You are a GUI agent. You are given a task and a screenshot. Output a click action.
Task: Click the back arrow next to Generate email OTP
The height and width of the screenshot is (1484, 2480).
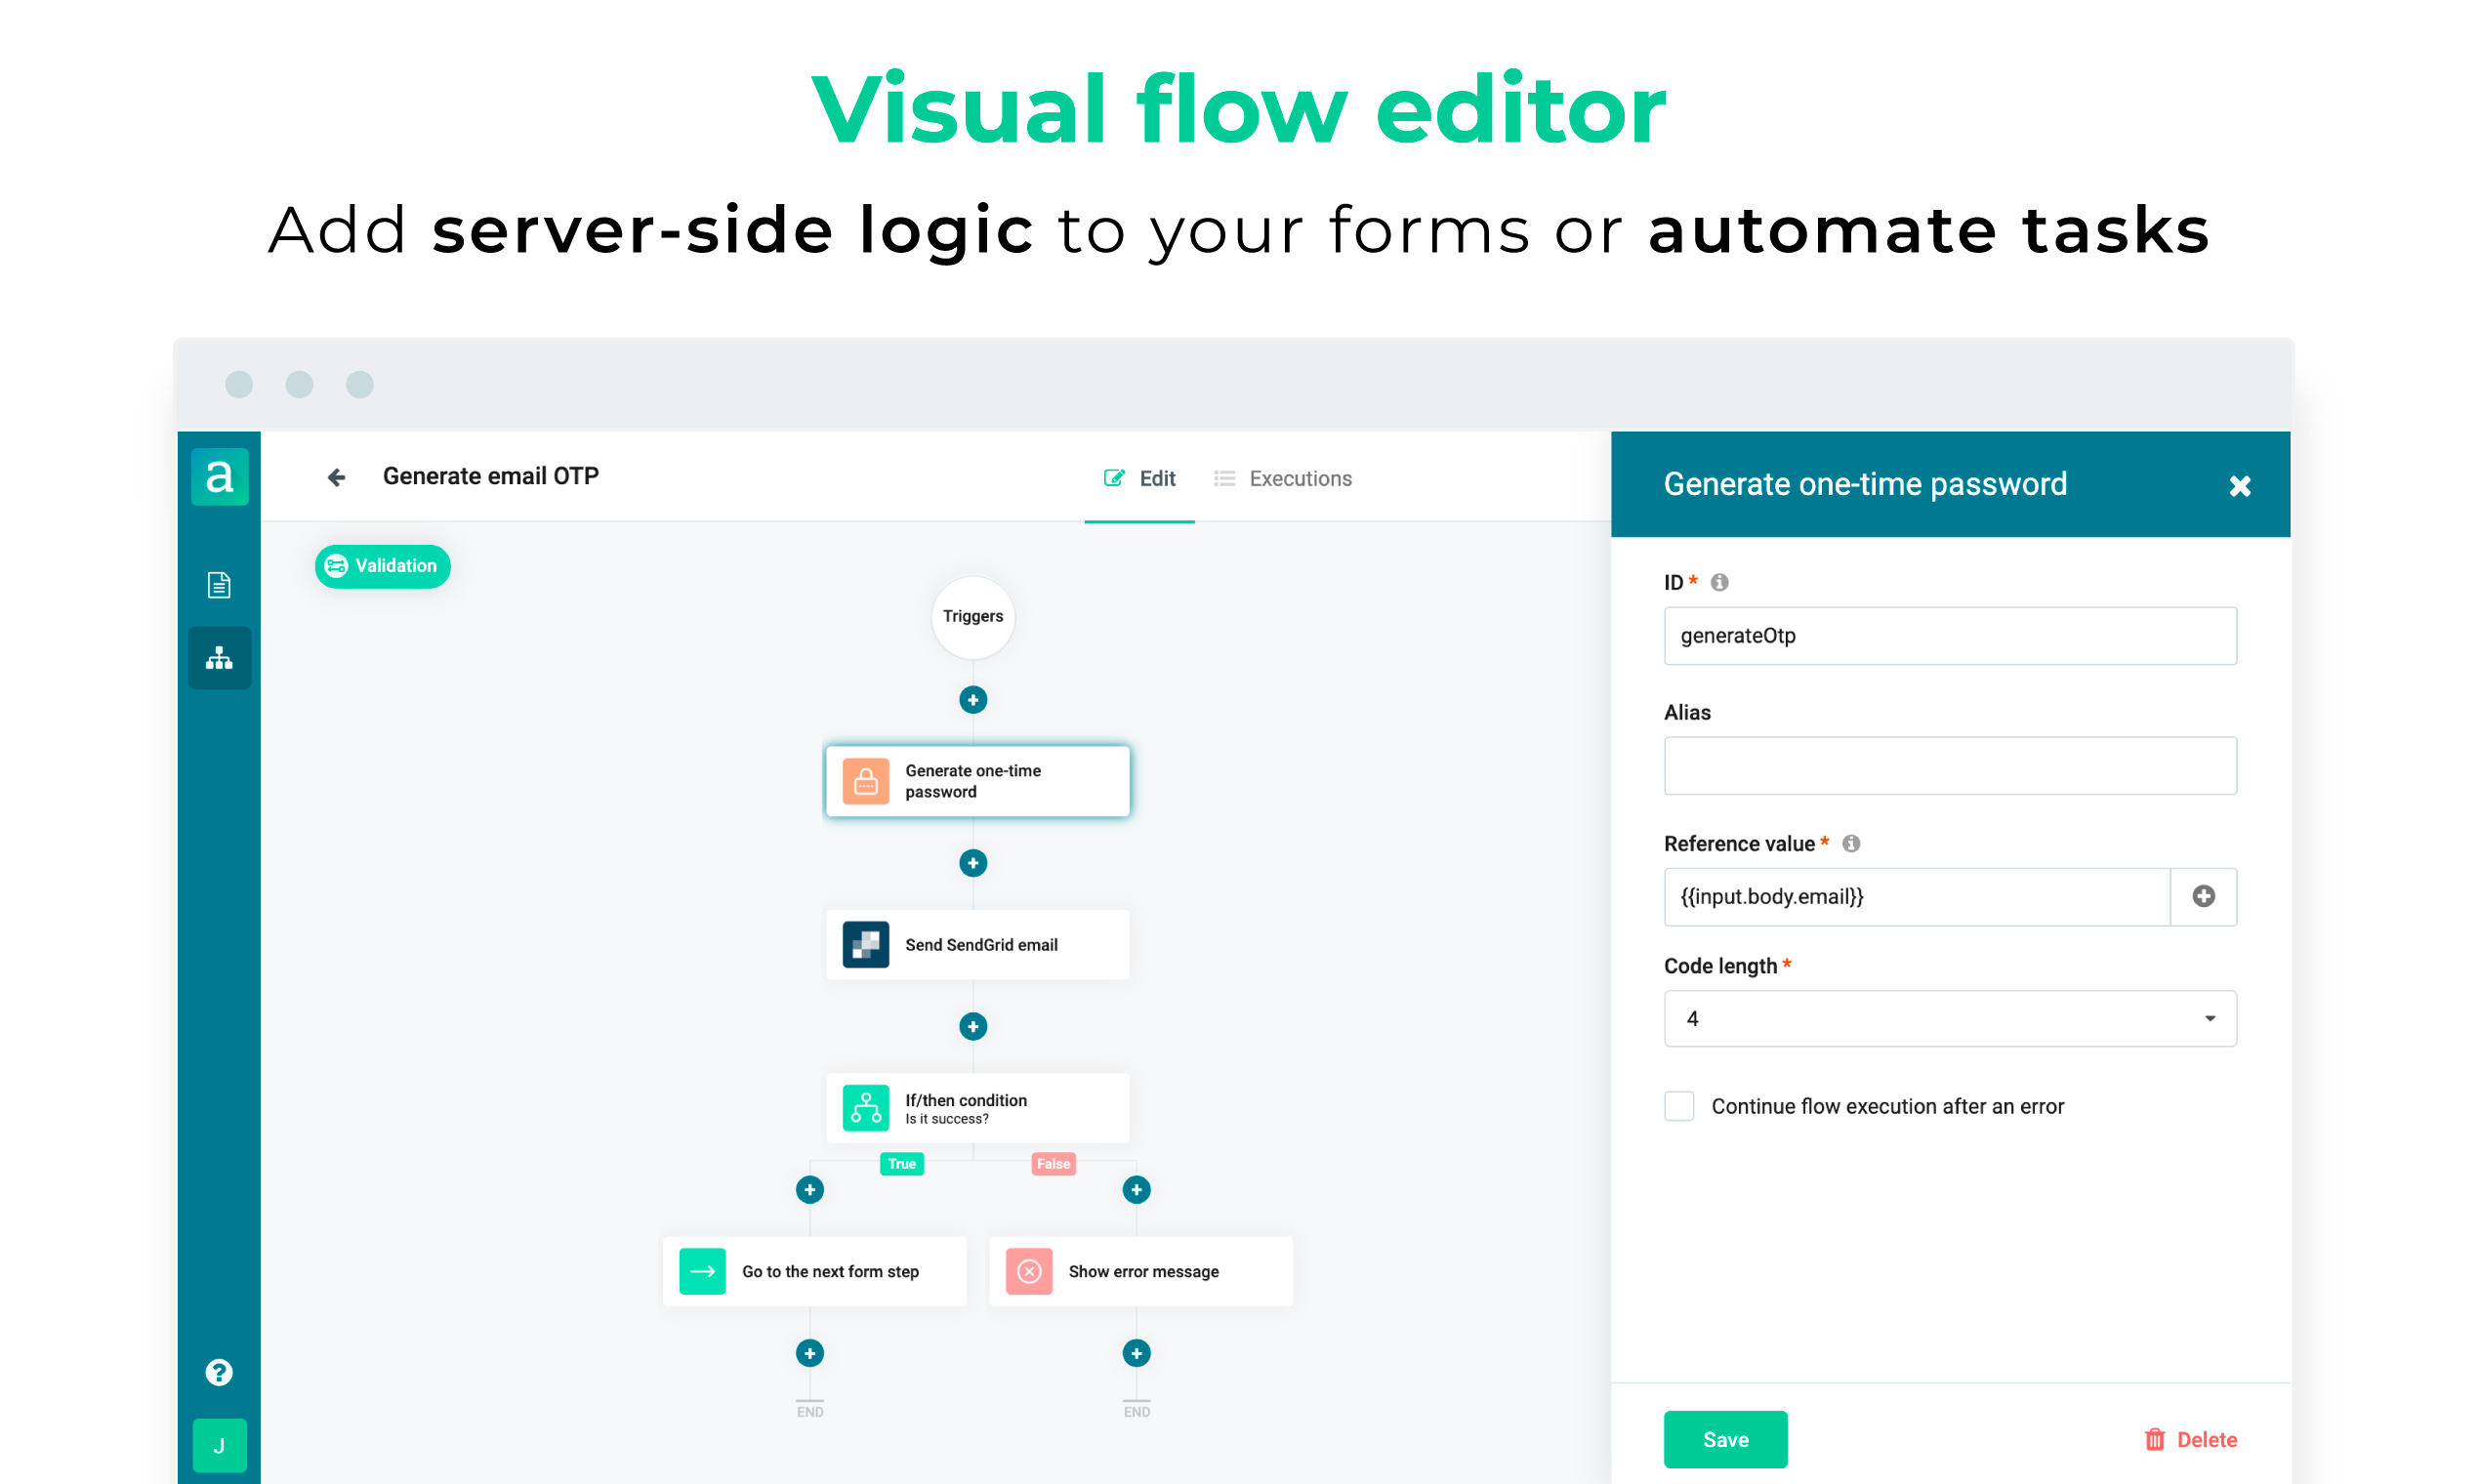click(x=337, y=478)
